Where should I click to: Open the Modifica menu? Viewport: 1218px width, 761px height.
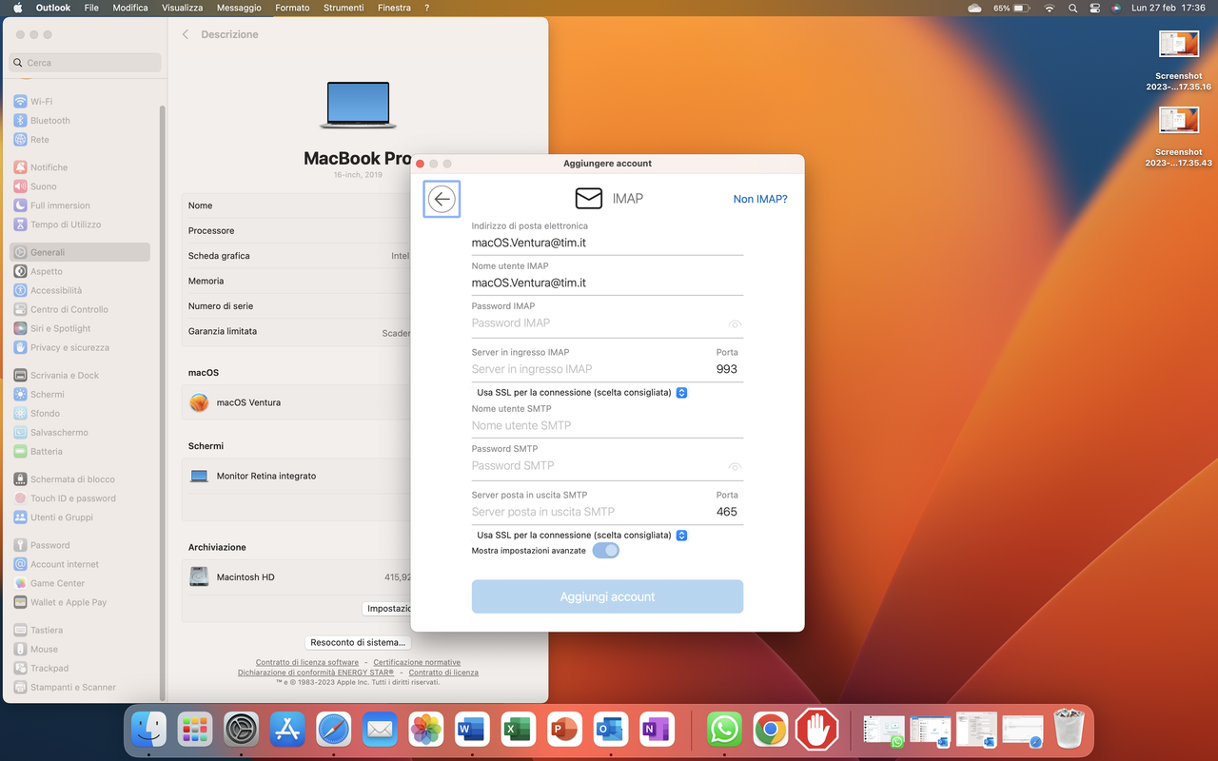[x=130, y=8]
